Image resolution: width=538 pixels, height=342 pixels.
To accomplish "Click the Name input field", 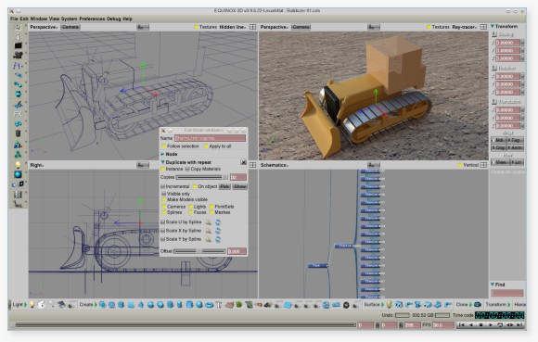I will 210,138.
